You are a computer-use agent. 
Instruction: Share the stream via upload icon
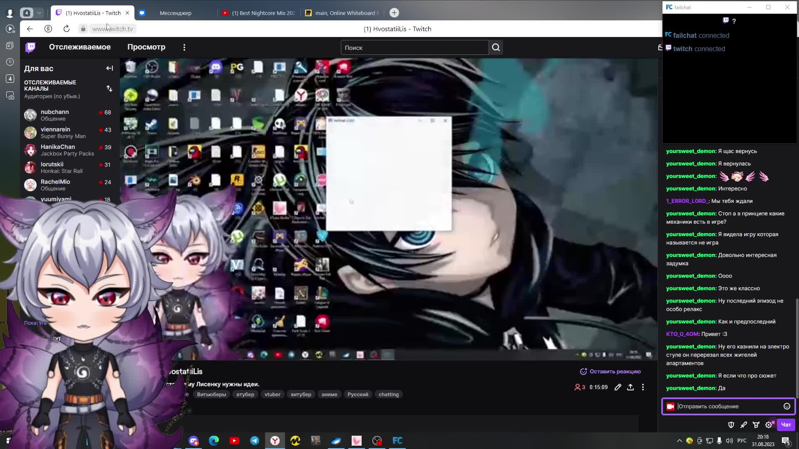630,387
